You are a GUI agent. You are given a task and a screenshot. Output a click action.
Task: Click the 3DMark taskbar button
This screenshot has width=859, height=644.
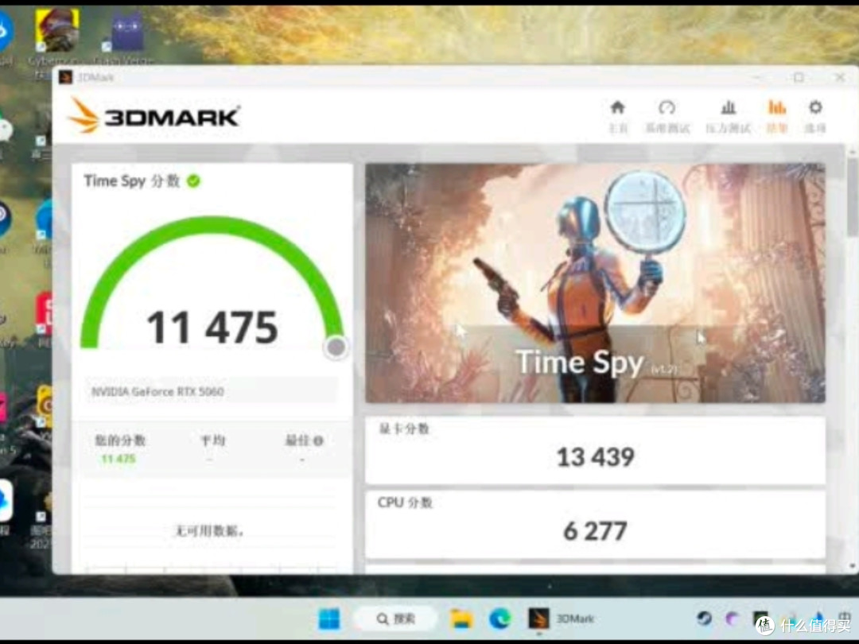(x=562, y=619)
